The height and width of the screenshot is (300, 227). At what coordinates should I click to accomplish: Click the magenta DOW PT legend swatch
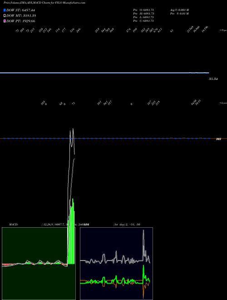(x=5, y=21)
